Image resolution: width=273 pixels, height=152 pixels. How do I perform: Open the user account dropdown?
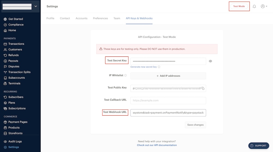click(264, 6)
